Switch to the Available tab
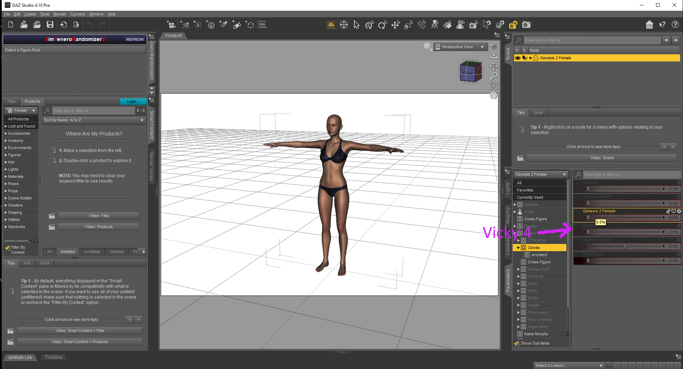This screenshot has height=369, width=683. click(92, 252)
